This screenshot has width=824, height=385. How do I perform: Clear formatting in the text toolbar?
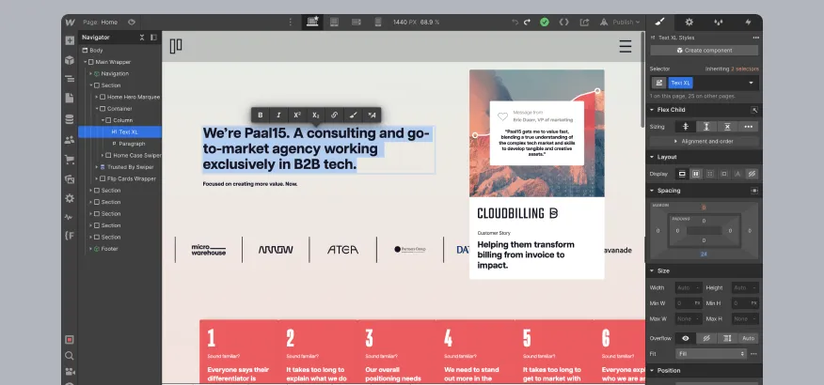pyautogui.click(x=372, y=115)
